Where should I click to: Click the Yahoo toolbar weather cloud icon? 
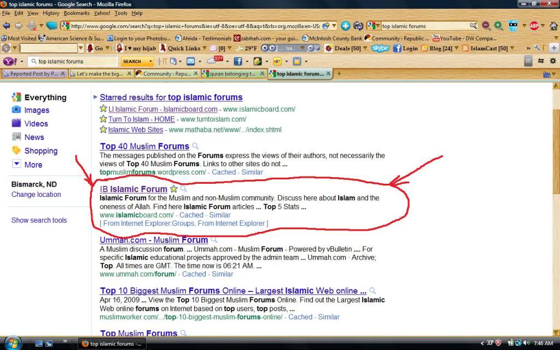point(214,61)
